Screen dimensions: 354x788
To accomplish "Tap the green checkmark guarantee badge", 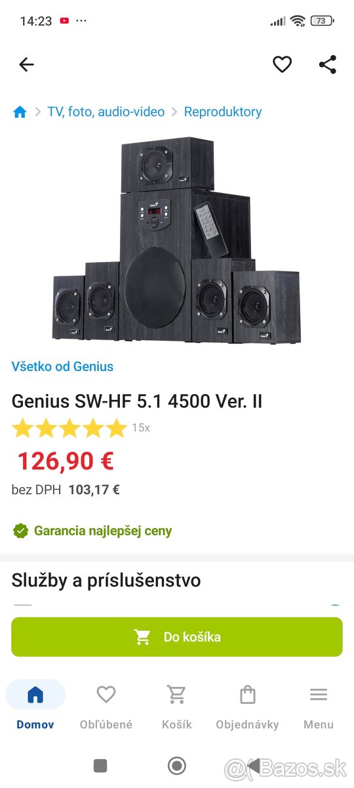I will (21, 531).
